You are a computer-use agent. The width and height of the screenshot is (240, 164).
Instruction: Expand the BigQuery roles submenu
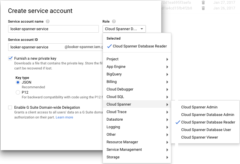click(137, 74)
